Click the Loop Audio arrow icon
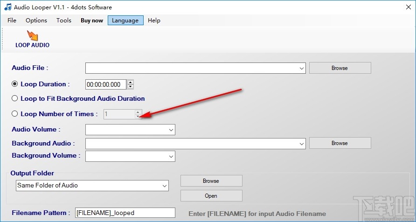The image size is (416, 222). [32, 35]
